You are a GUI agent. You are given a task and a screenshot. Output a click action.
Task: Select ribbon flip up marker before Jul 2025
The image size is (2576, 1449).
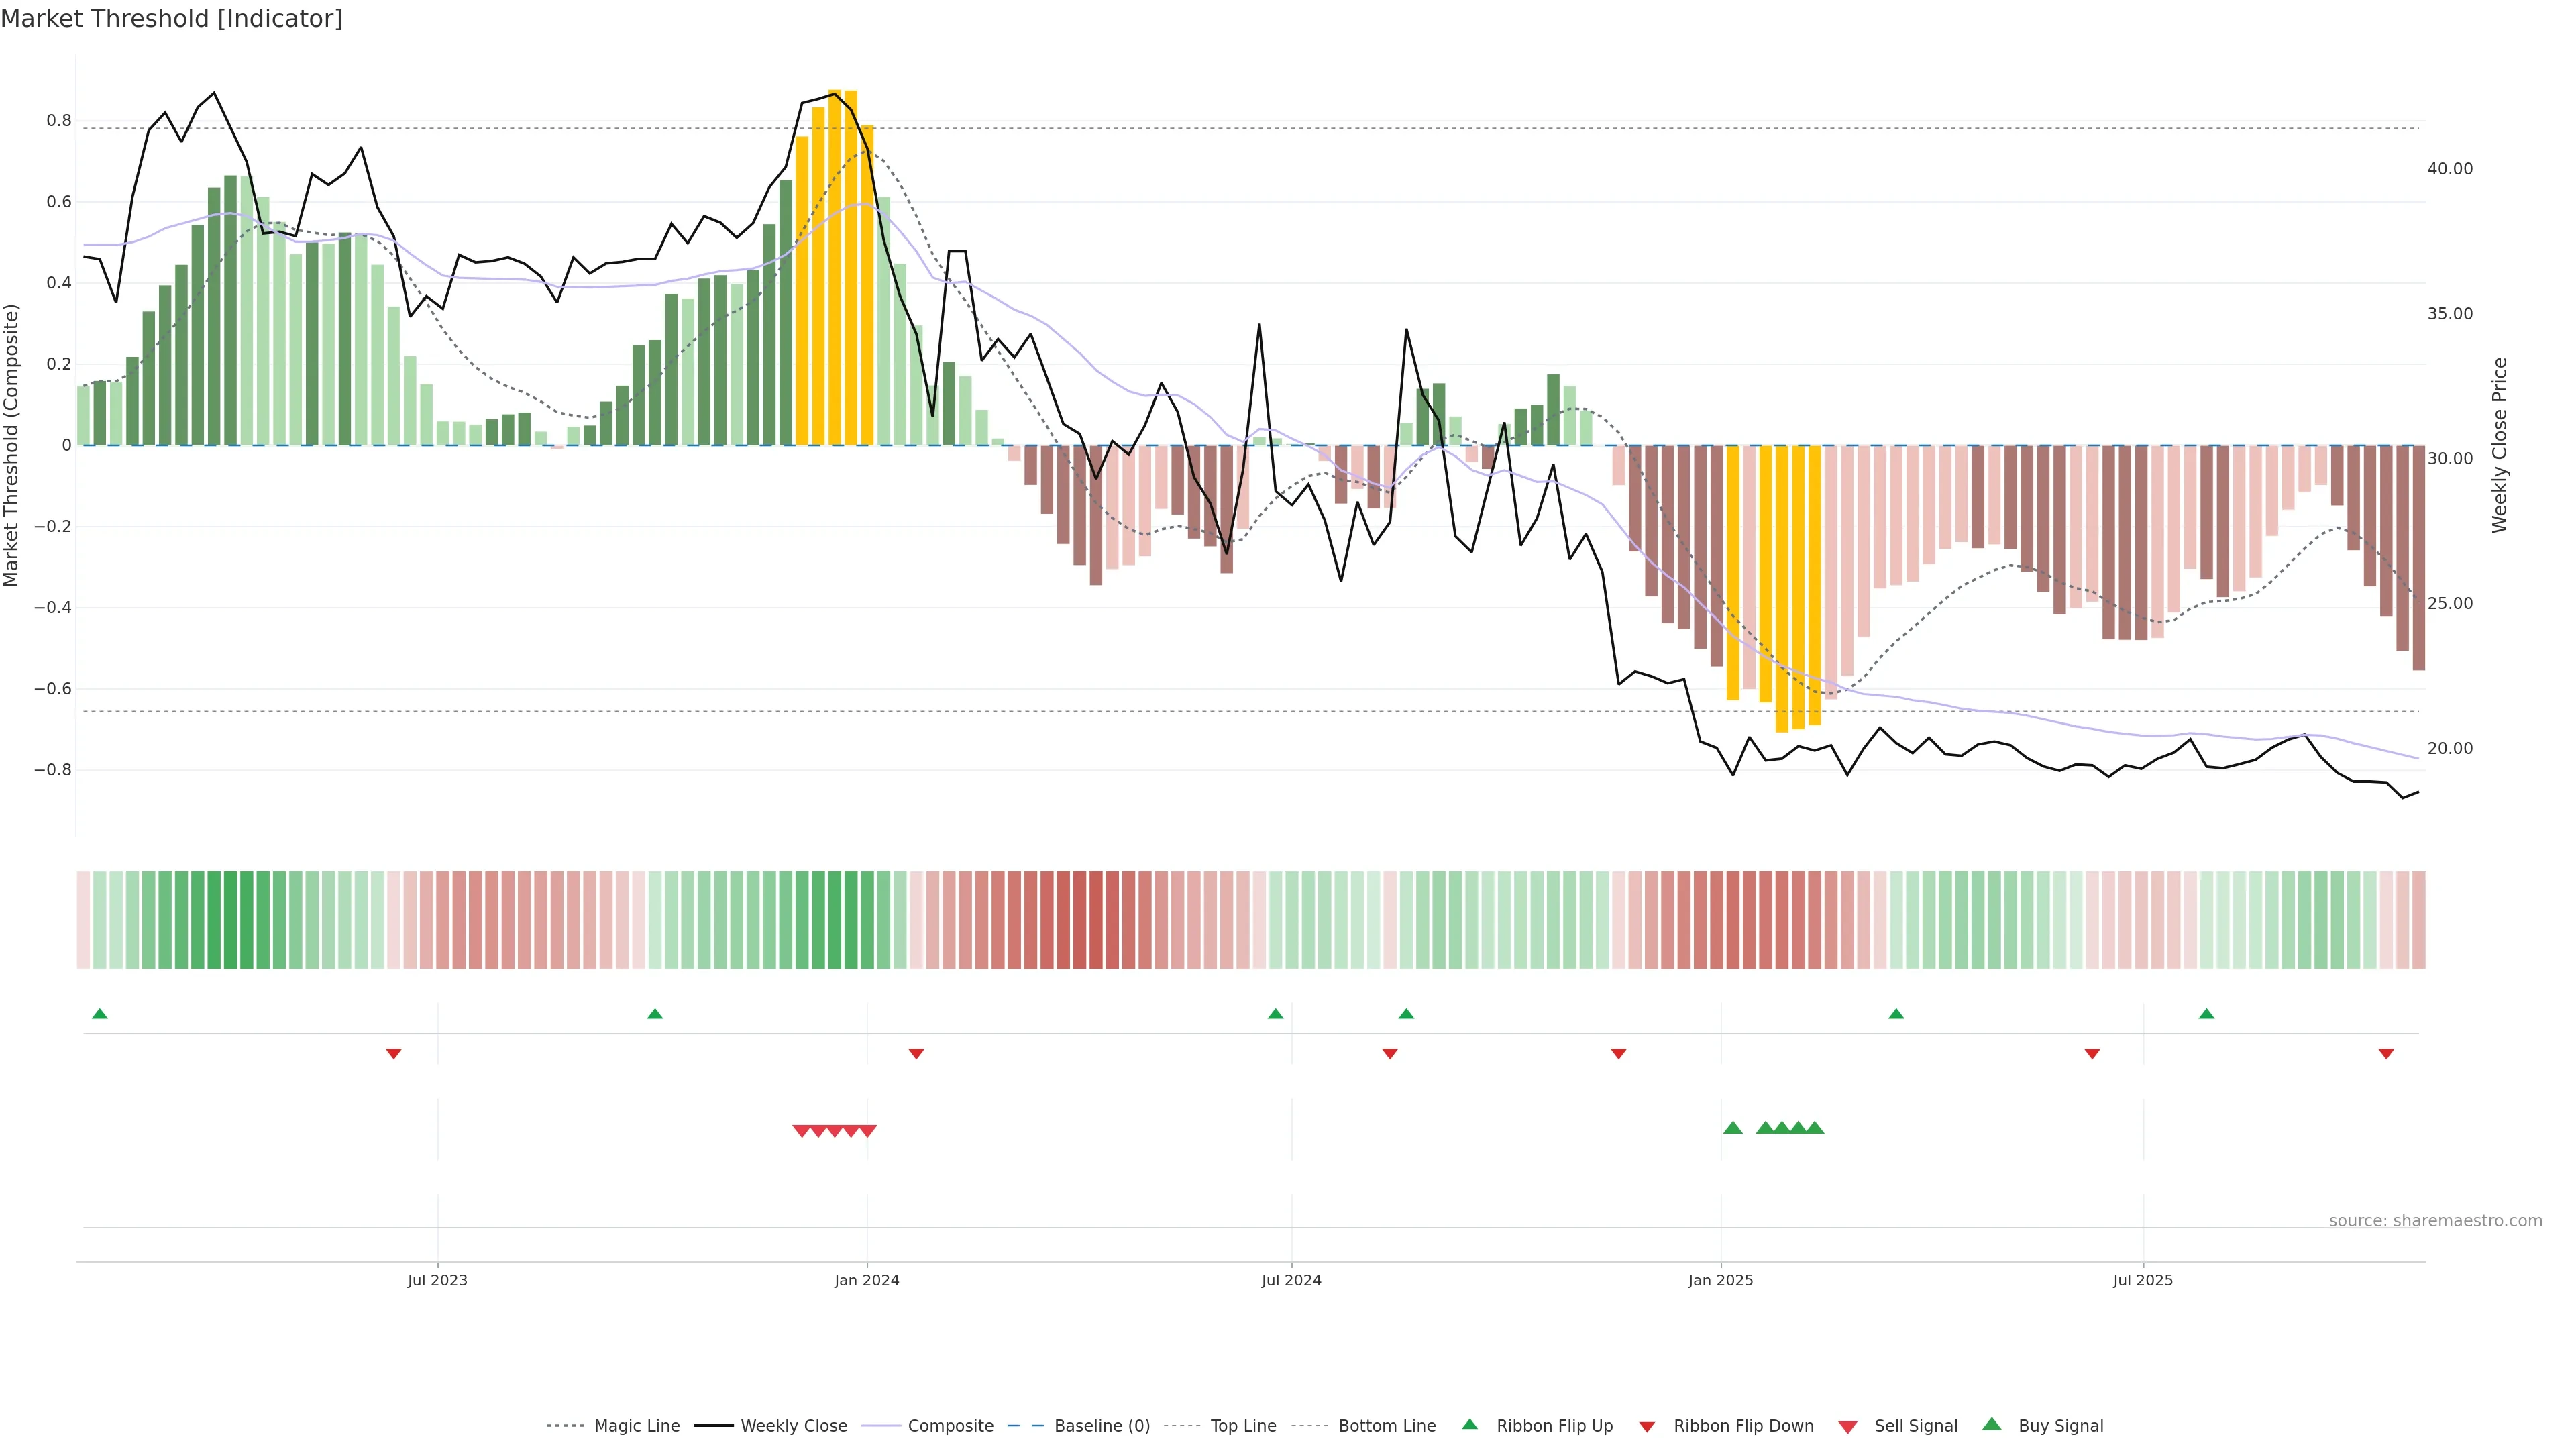(1896, 1014)
